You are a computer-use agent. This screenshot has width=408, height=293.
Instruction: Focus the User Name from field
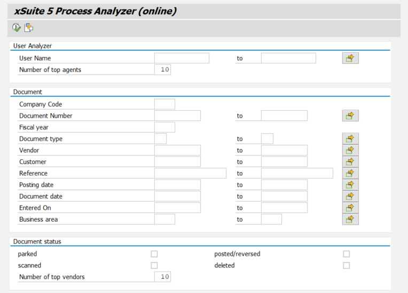182,58
